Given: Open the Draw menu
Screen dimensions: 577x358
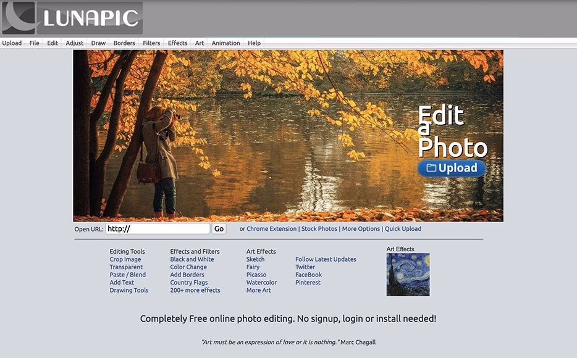Looking at the screenshot, I should tap(98, 43).
